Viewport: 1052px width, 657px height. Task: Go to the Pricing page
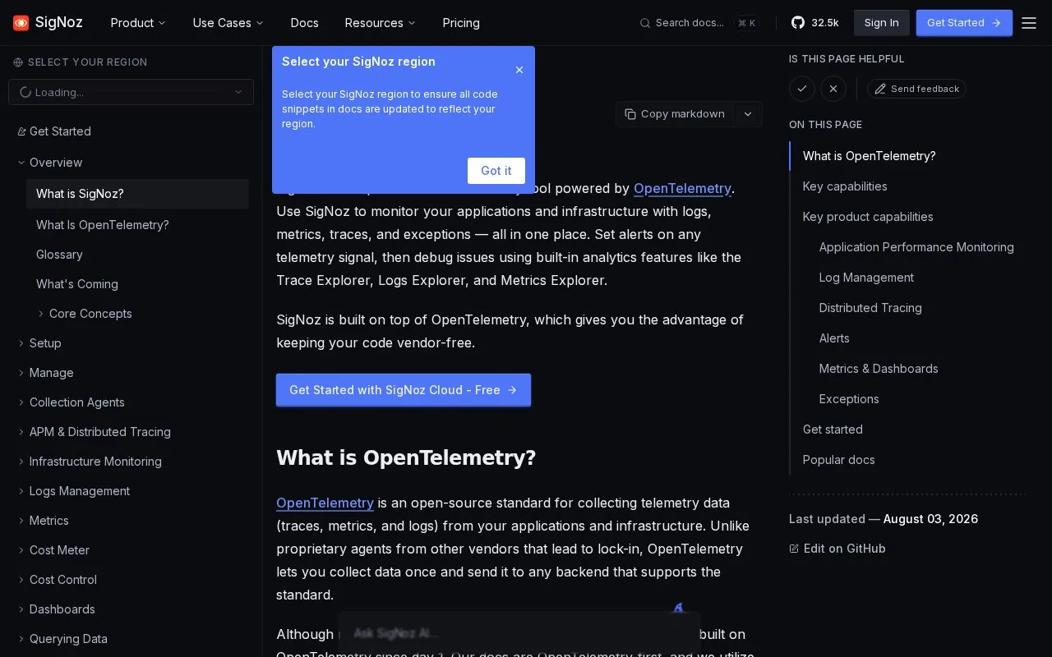[x=461, y=23]
